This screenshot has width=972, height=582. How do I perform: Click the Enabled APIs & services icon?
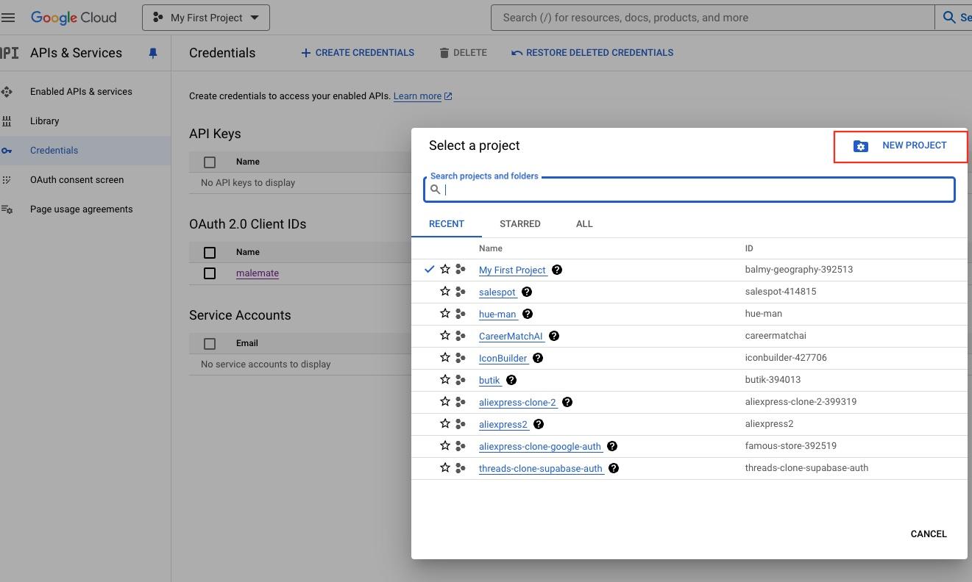point(8,91)
